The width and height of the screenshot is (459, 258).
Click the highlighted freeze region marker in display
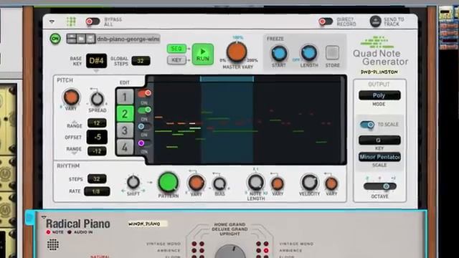(227, 79)
